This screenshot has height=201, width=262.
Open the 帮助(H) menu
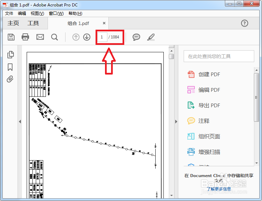click(x=75, y=13)
